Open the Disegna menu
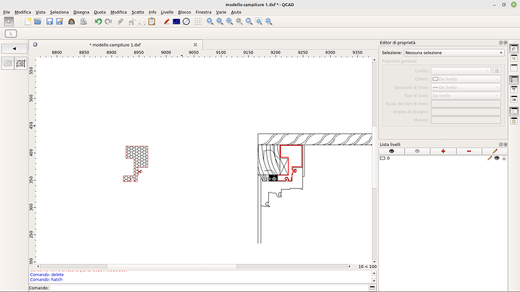Screen dimensions: 520x292 (81, 12)
